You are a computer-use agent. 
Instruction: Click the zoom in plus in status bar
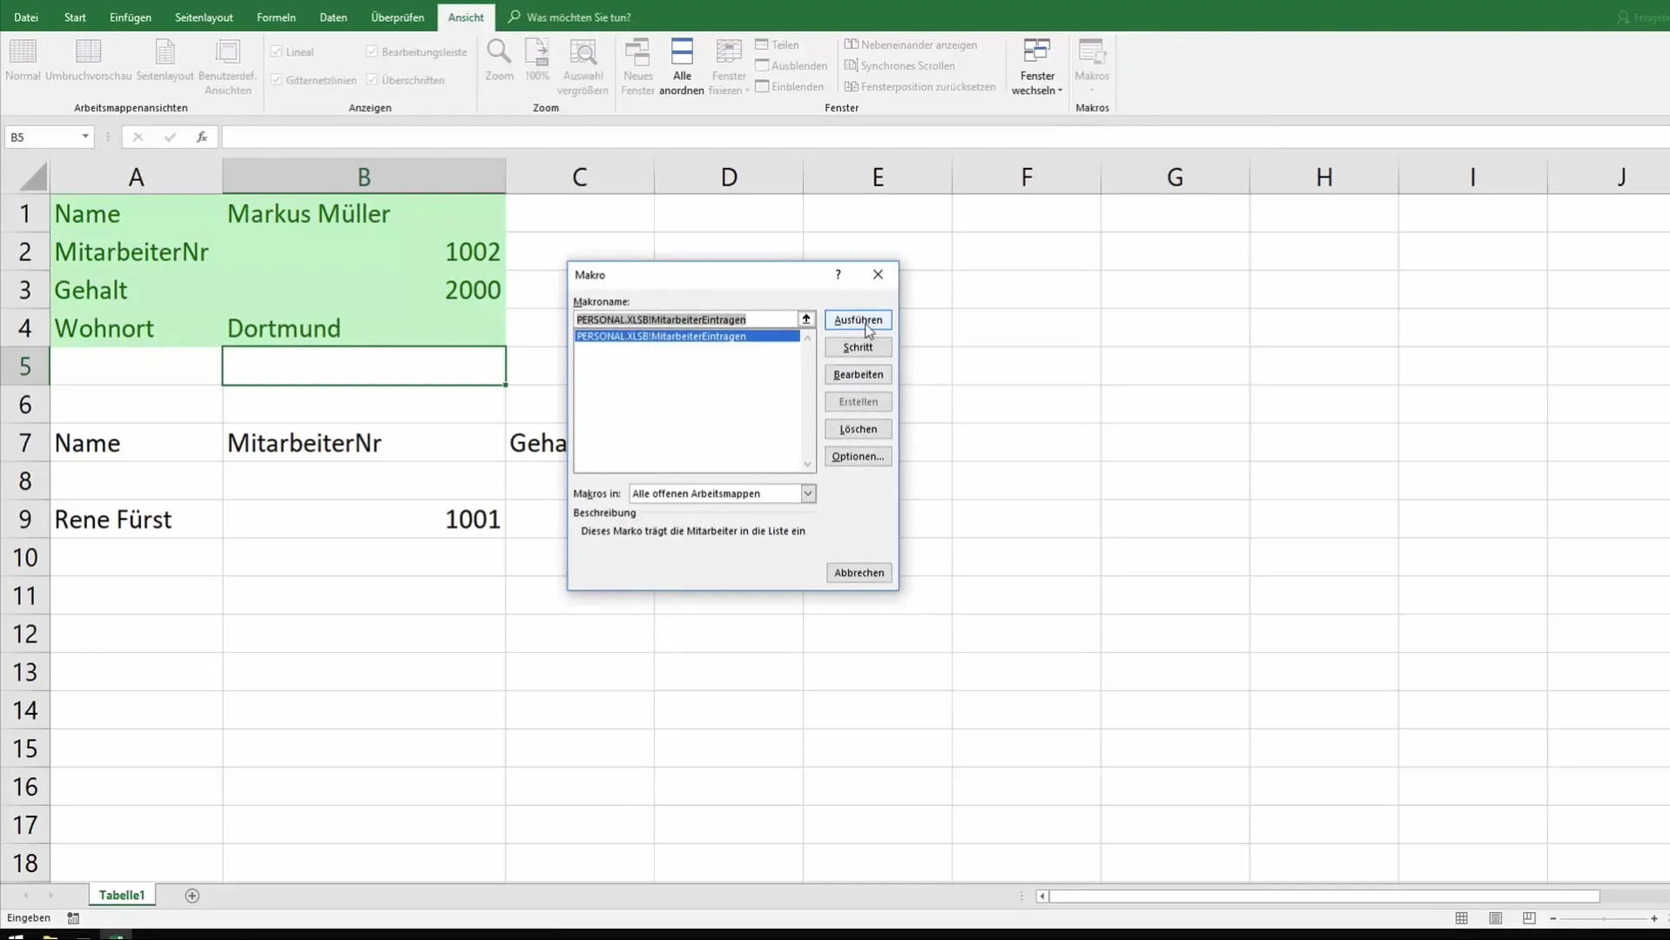tap(1654, 918)
